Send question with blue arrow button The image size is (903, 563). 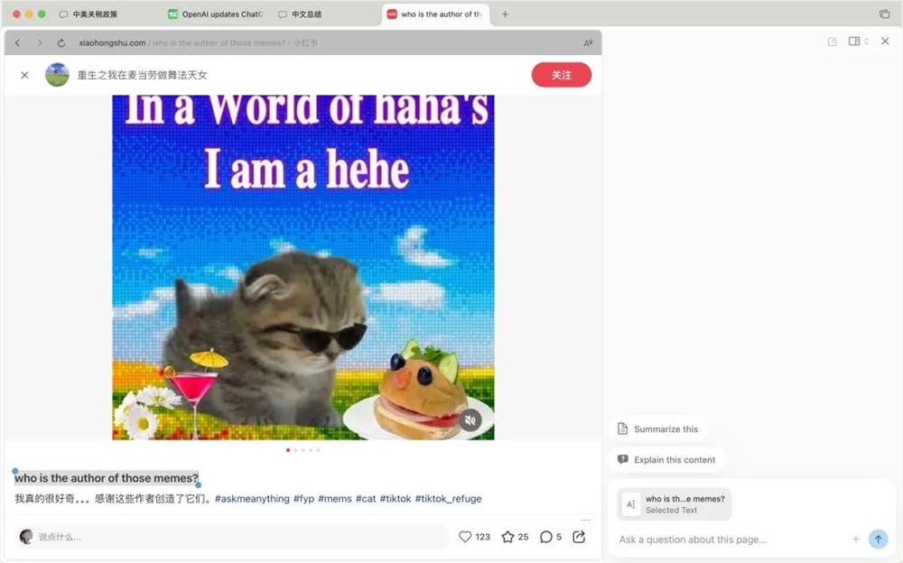coord(878,539)
